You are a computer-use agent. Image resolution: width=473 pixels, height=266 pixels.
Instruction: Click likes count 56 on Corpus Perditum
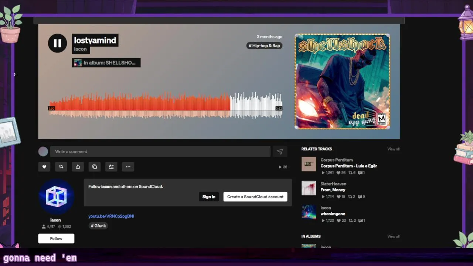click(341, 173)
